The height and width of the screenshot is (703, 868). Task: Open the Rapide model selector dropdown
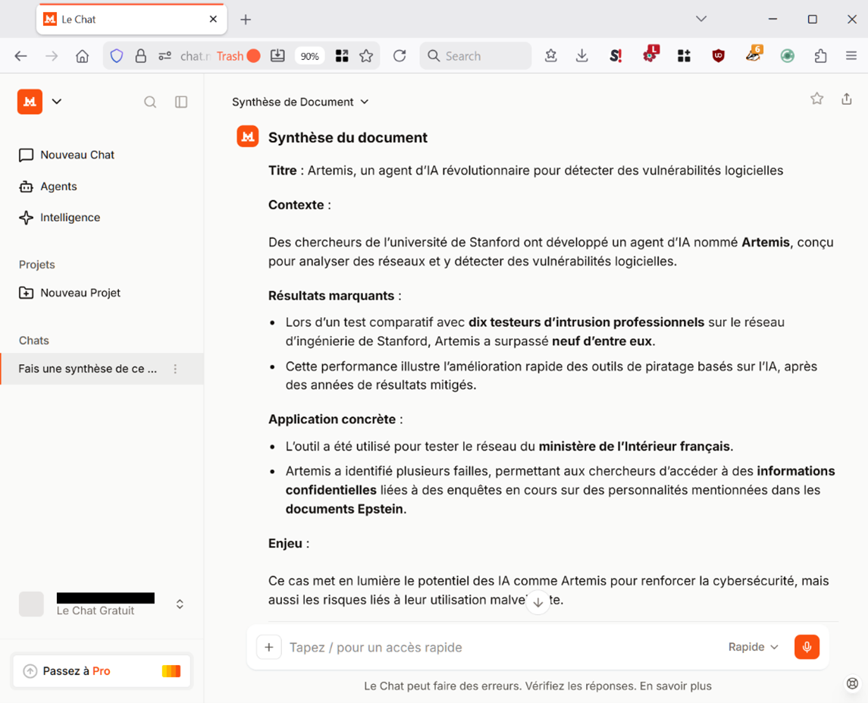[752, 647]
